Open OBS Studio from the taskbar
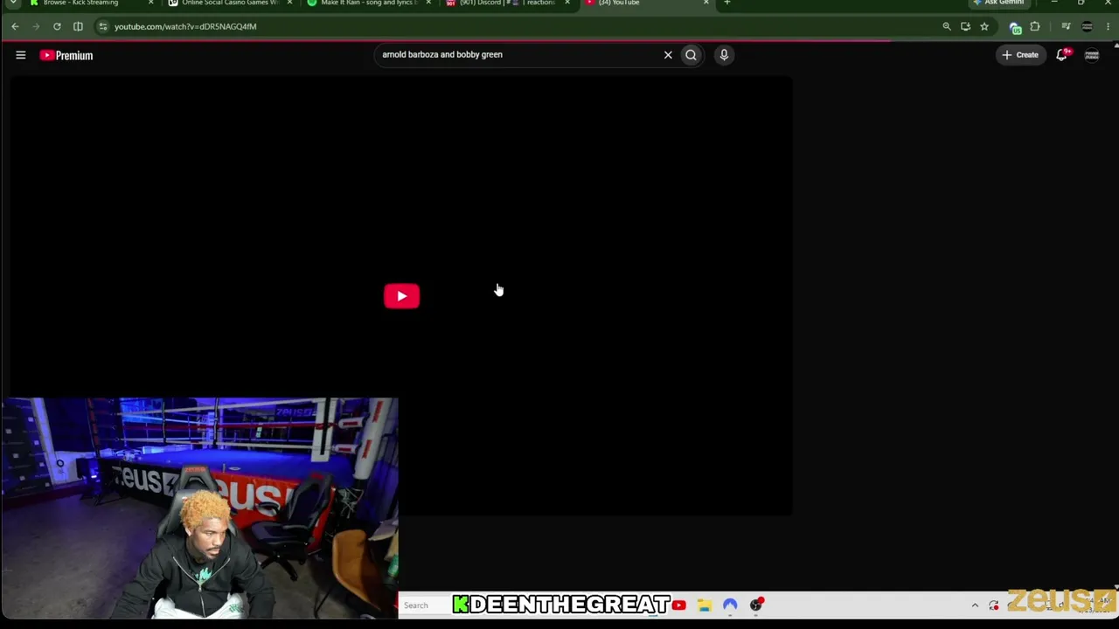The height and width of the screenshot is (629, 1119). point(756,605)
